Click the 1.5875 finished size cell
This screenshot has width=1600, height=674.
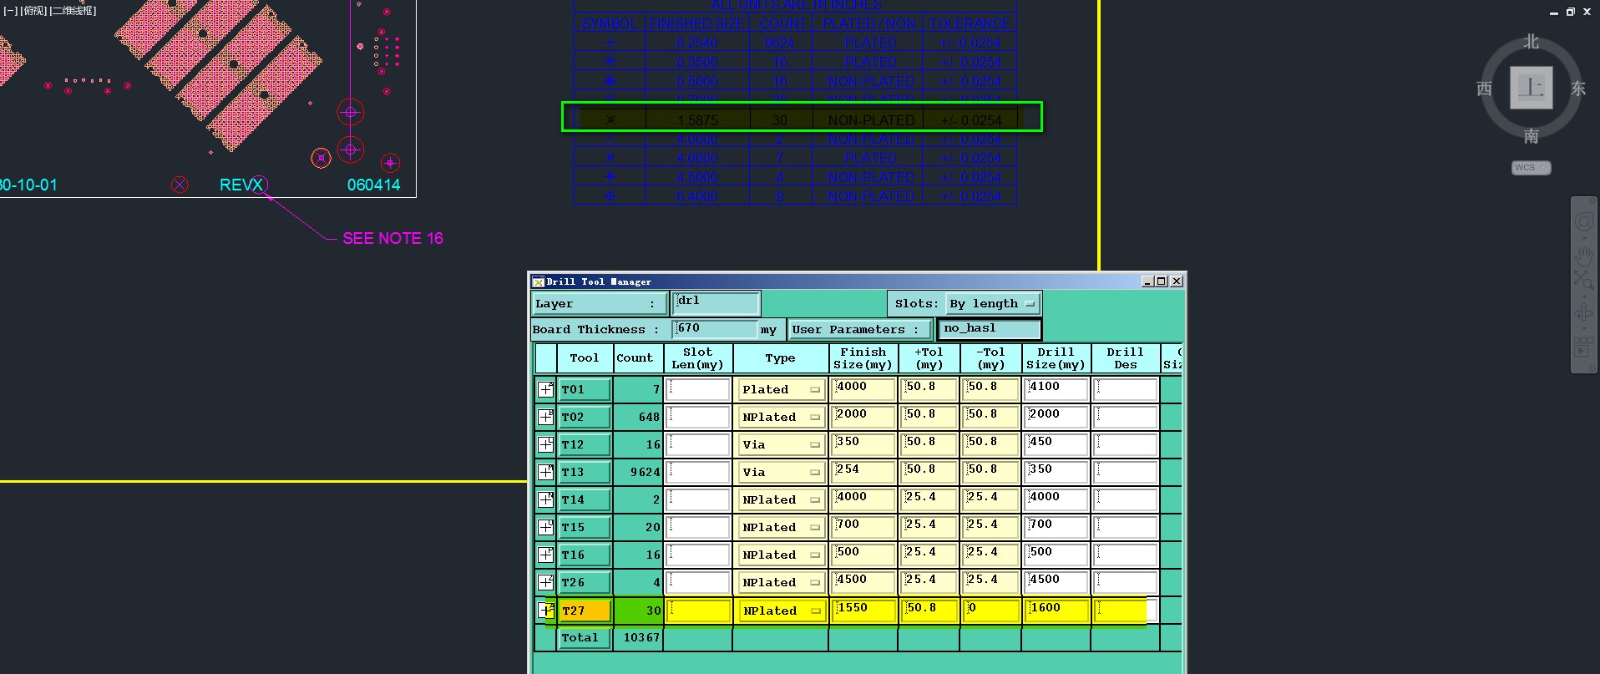point(697,120)
